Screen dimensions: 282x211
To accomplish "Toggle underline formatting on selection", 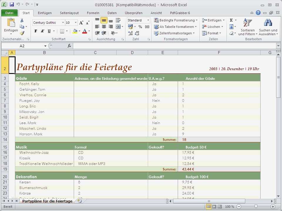I will pos(49,31).
